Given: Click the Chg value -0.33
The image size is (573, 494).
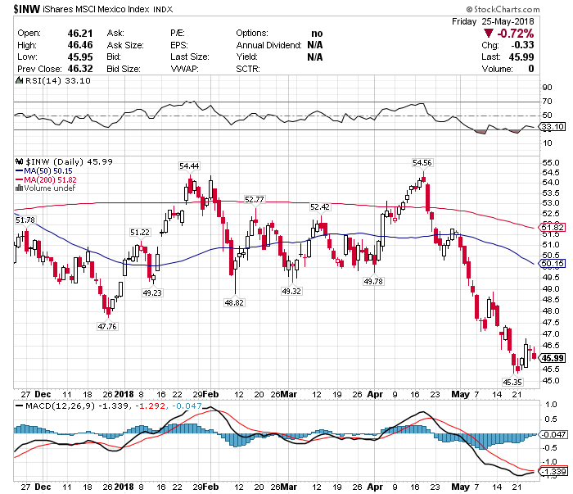Looking at the screenshot, I should click(x=522, y=45).
